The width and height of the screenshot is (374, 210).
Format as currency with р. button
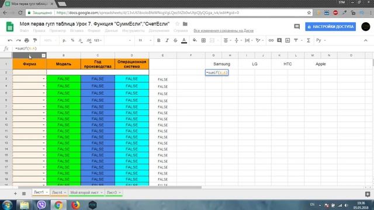tap(64, 40)
